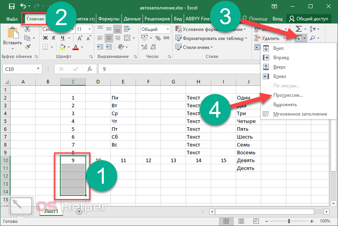
Task: Click the Save floppy disk icon
Action: (x=11, y=7)
